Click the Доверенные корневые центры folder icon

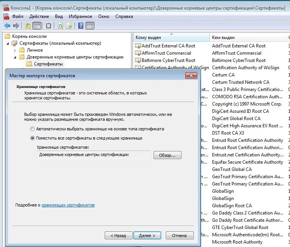pyautogui.click(x=22, y=57)
